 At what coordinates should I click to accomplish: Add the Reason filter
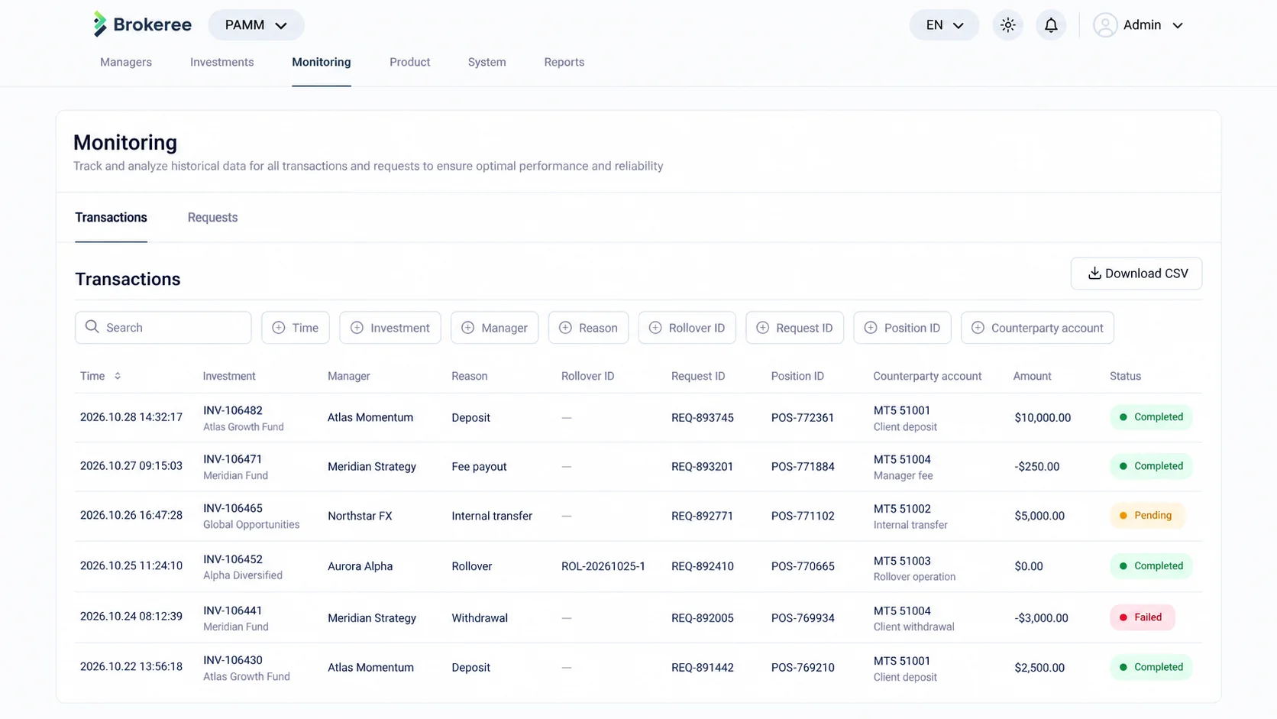[588, 328]
